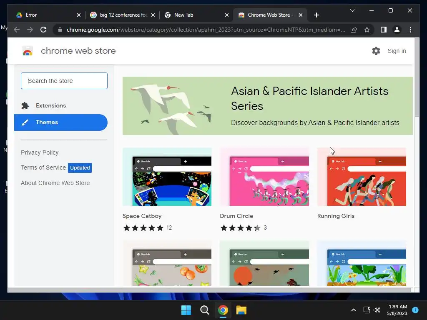Open File Explorer from taskbar
The width and height of the screenshot is (427, 320).
pyautogui.click(x=241, y=310)
